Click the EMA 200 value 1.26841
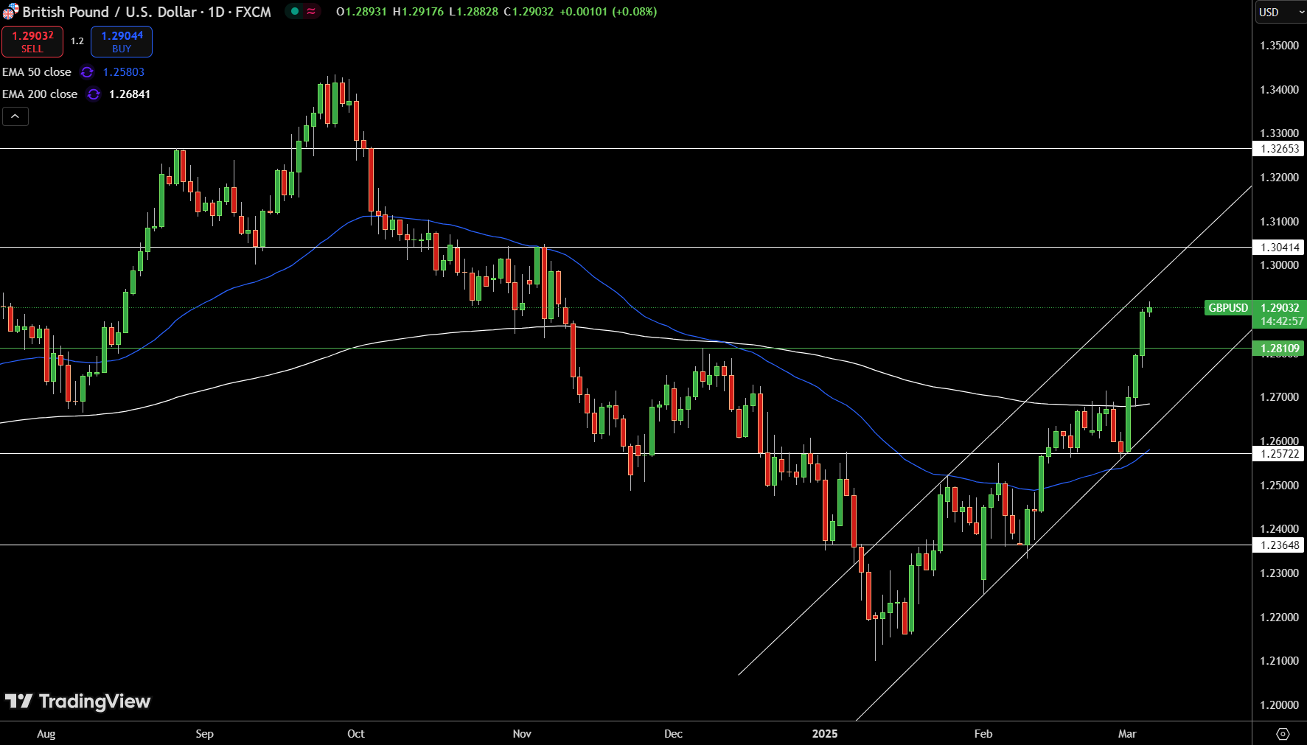The width and height of the screenshot is (1307, 745). (x=130, y=94)
